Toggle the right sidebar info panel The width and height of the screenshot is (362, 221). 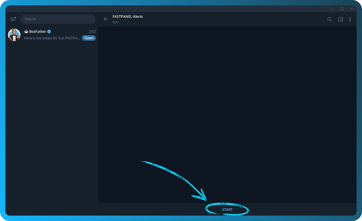coord(340,19)
